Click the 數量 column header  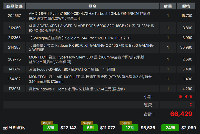(x=168, y=6)
